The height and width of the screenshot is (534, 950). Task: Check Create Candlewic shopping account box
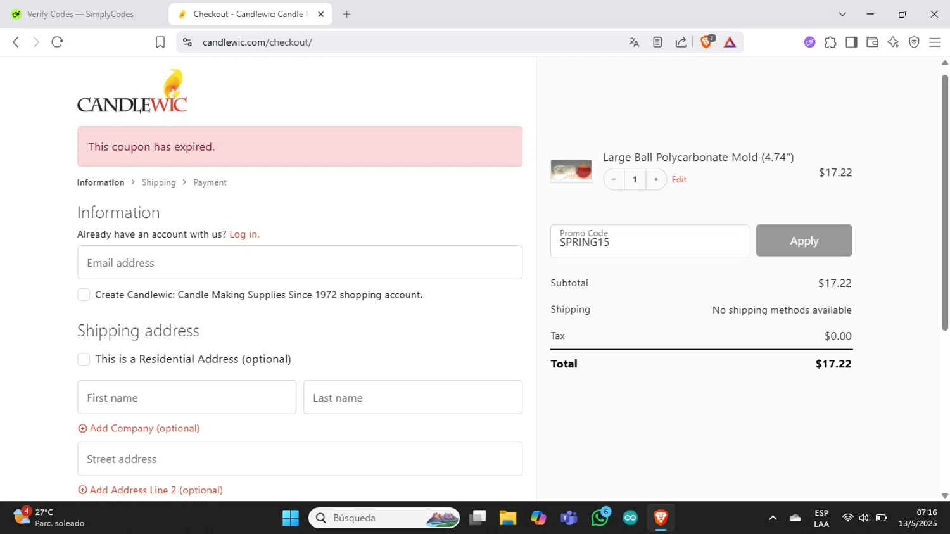84,295
